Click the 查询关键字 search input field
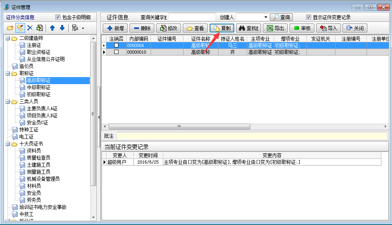This screenshot has width=392, height=225. (x=191, y=17)
